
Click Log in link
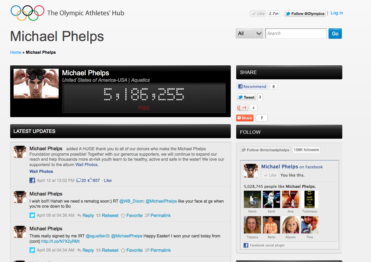coord(337,13)
